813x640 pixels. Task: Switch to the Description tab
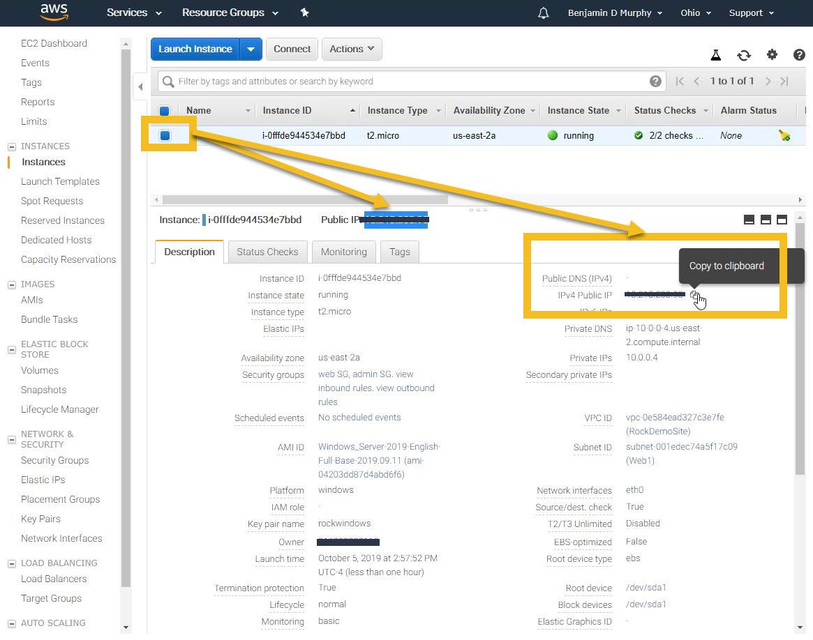pyautogui.click(x=189, y=252)
